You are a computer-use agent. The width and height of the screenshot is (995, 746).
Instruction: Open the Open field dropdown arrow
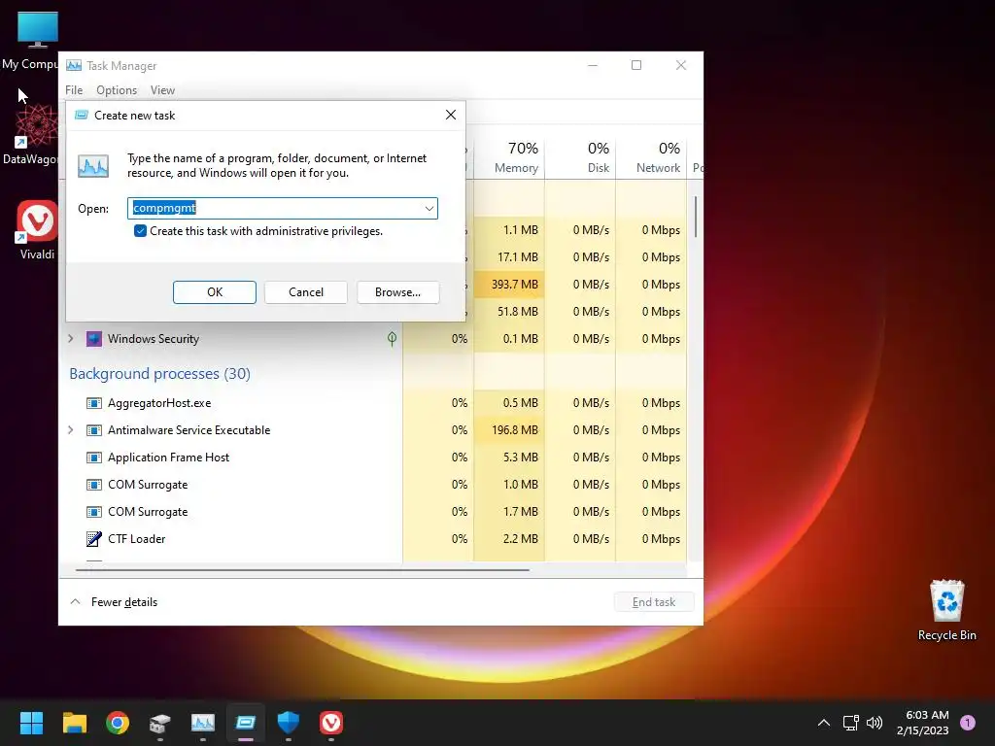tap(429, 208)
